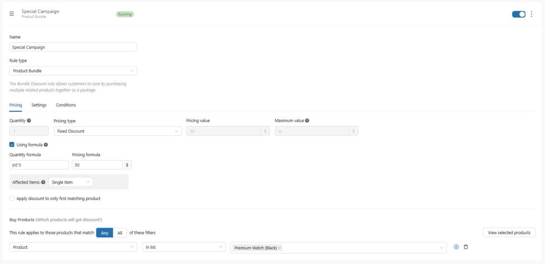Toggle the campaign running switch off

click(x=518, y=14)
